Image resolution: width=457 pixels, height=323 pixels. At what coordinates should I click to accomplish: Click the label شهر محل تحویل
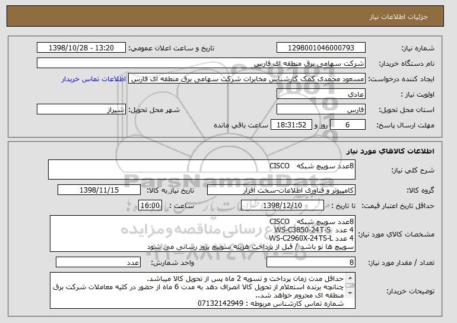pos(154,110)
